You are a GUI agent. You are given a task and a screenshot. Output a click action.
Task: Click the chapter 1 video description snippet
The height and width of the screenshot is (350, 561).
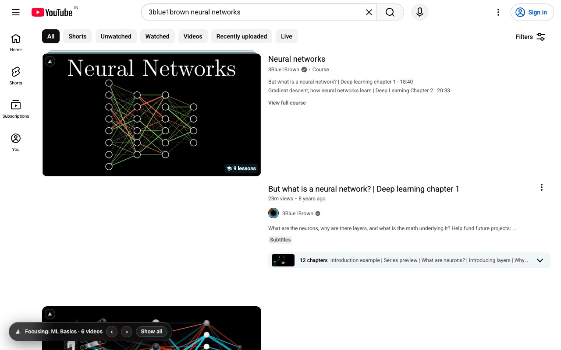[x=392, y=228]
